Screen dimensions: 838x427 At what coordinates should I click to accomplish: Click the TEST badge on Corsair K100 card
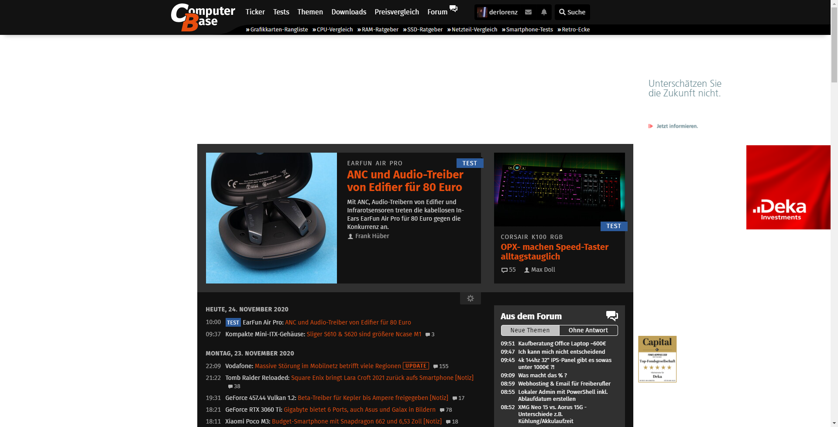614,226
